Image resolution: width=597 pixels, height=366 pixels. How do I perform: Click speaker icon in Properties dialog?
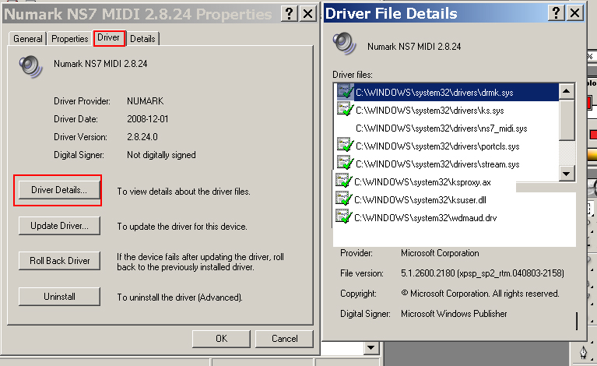click(30, 66)
